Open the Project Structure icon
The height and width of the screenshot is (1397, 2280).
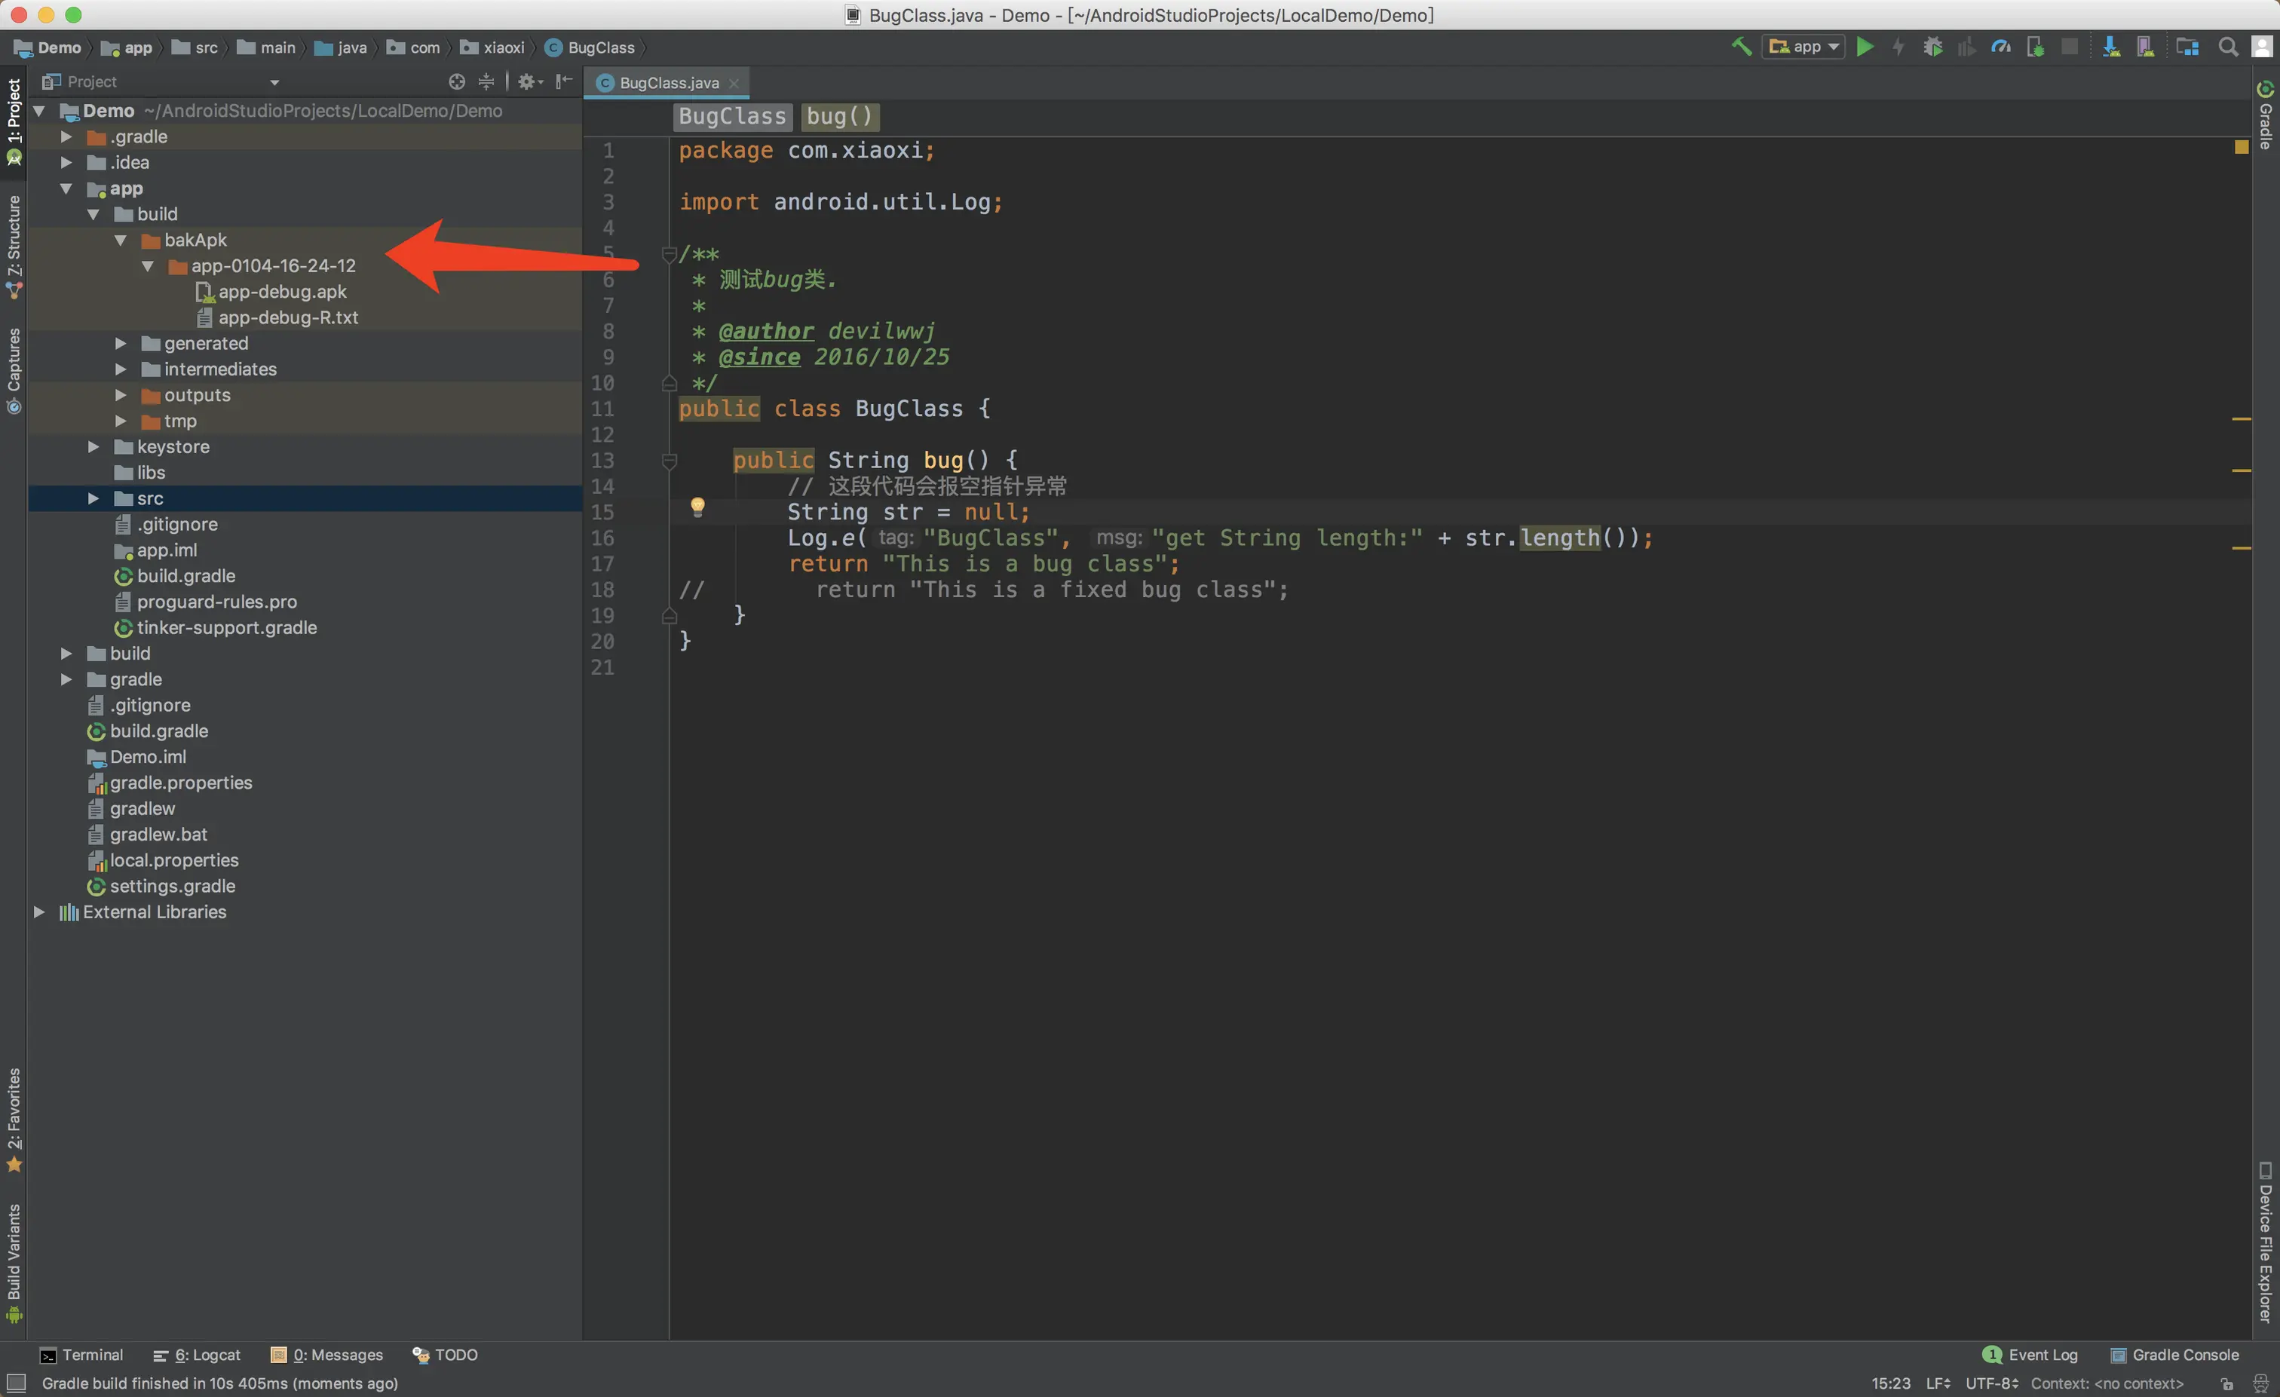point(2187,46)
